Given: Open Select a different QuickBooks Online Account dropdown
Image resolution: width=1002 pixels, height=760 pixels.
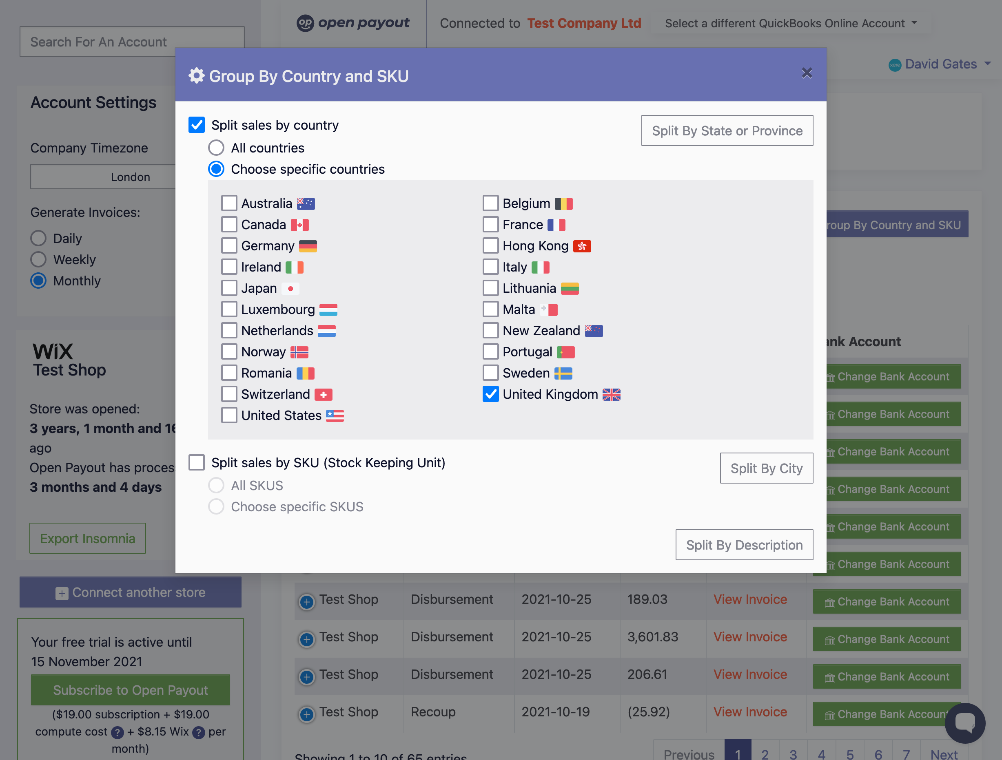Looking at the screenshot, I should pos(791,23).
